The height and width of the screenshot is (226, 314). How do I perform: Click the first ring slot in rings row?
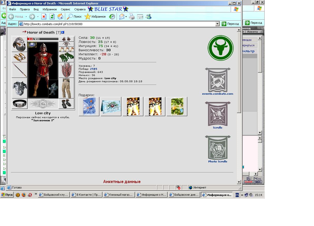(x=61, y=49)
